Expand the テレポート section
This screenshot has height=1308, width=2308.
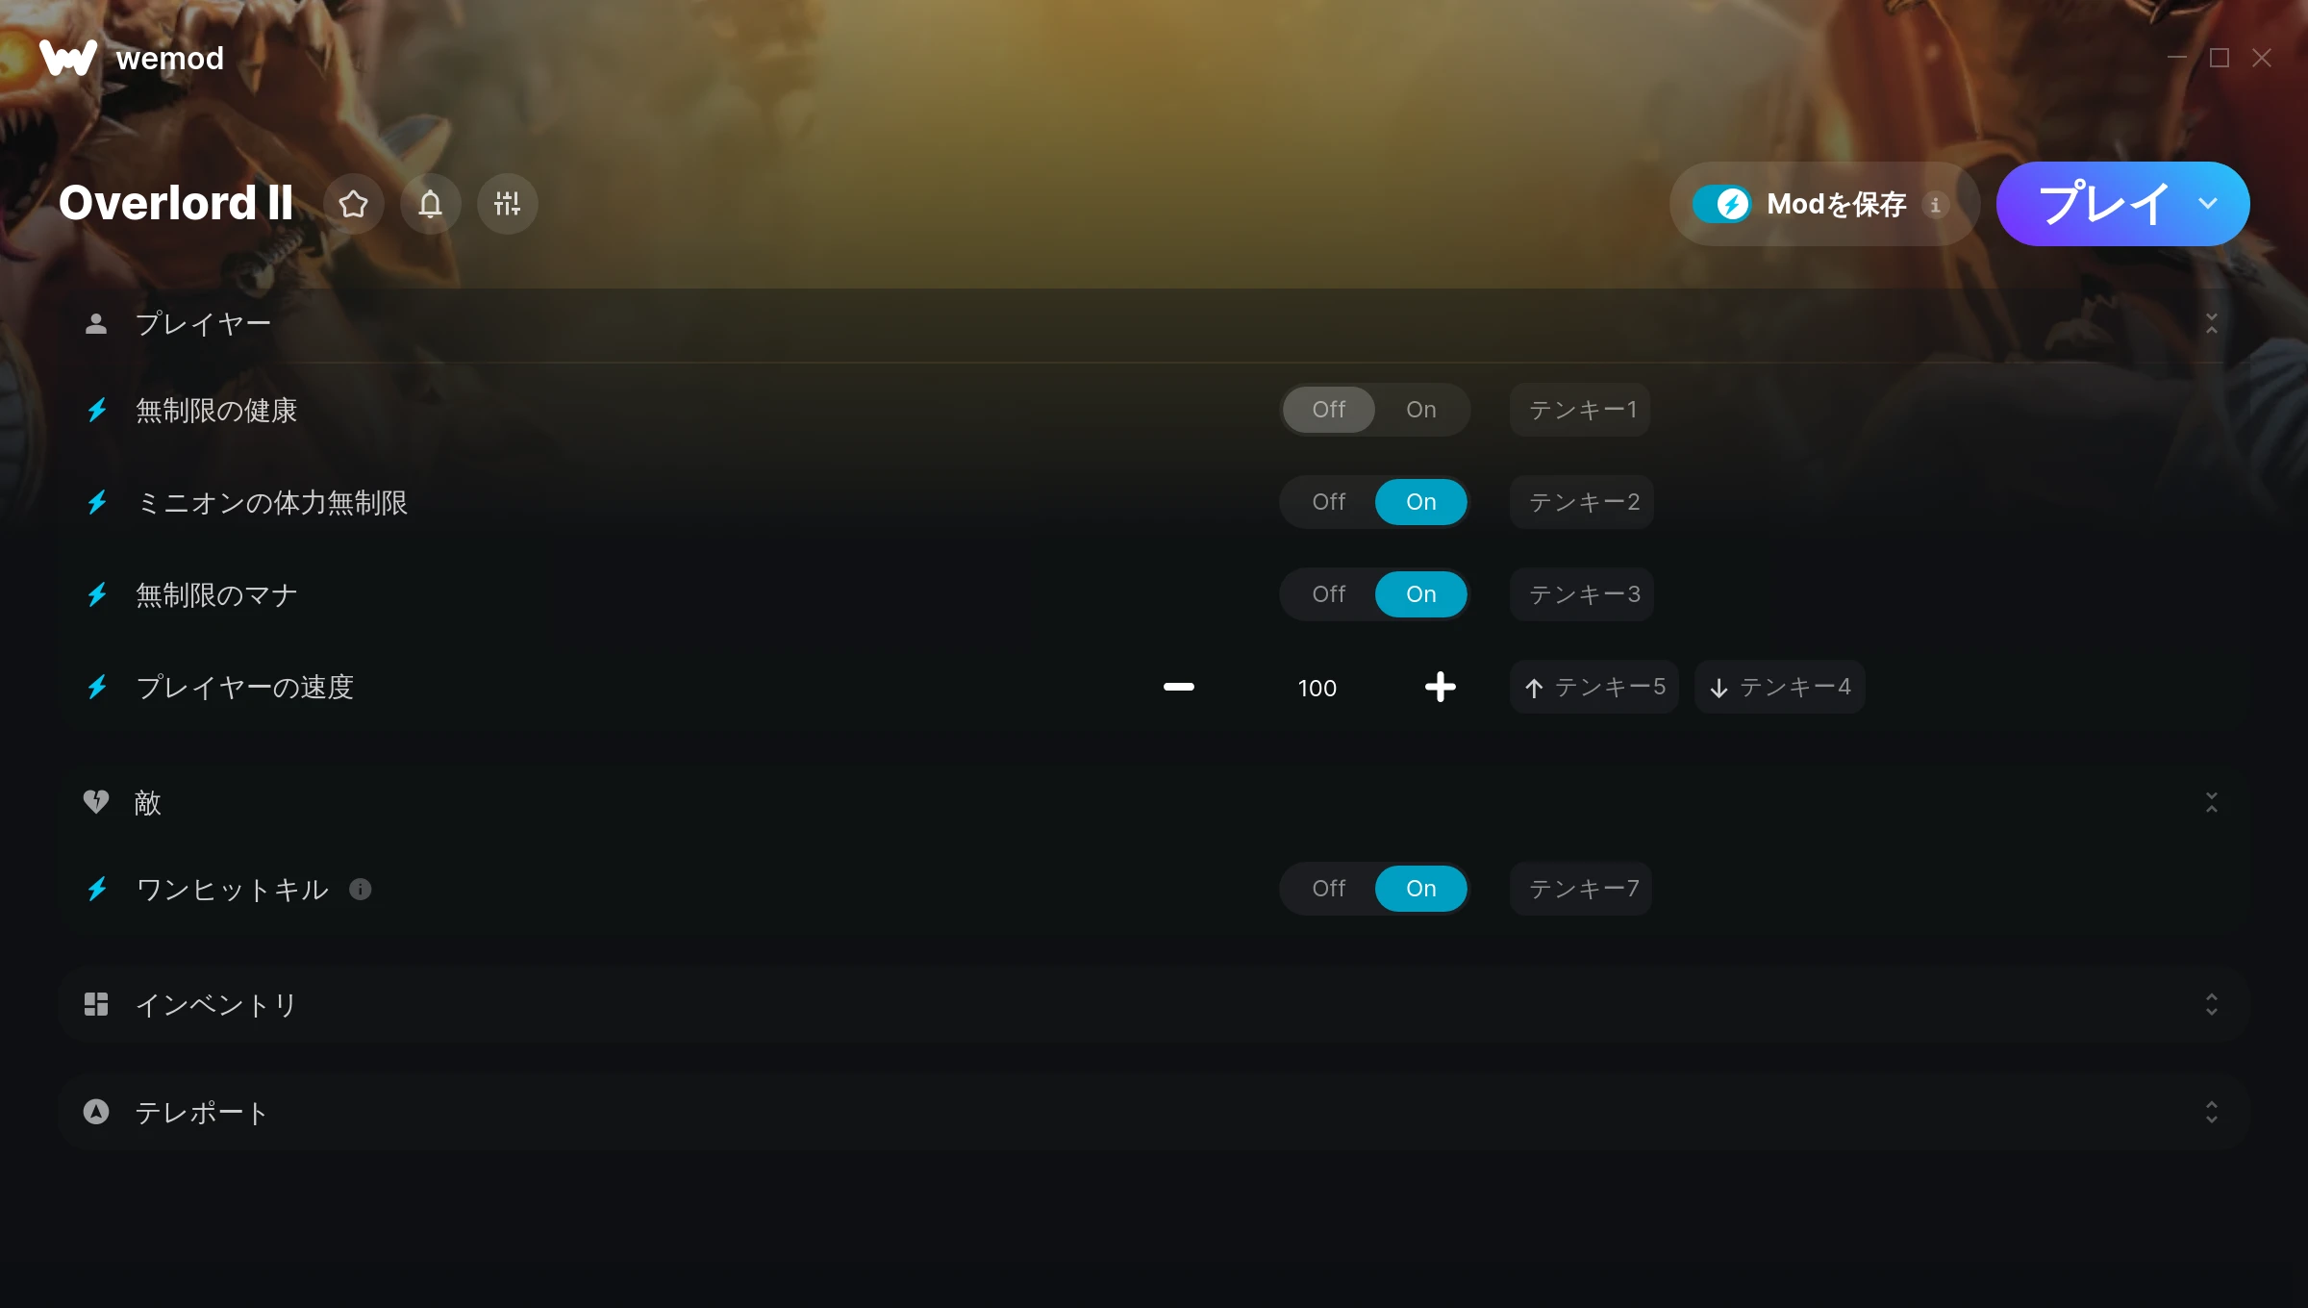click(2212, 1113)
